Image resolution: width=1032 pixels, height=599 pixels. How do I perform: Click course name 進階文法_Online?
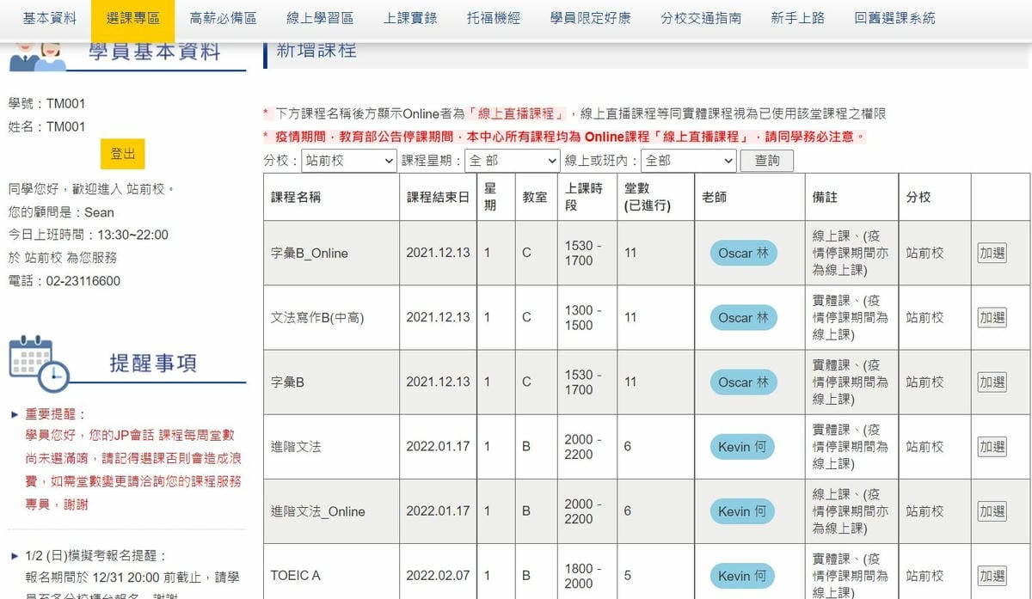coord(317,510)
